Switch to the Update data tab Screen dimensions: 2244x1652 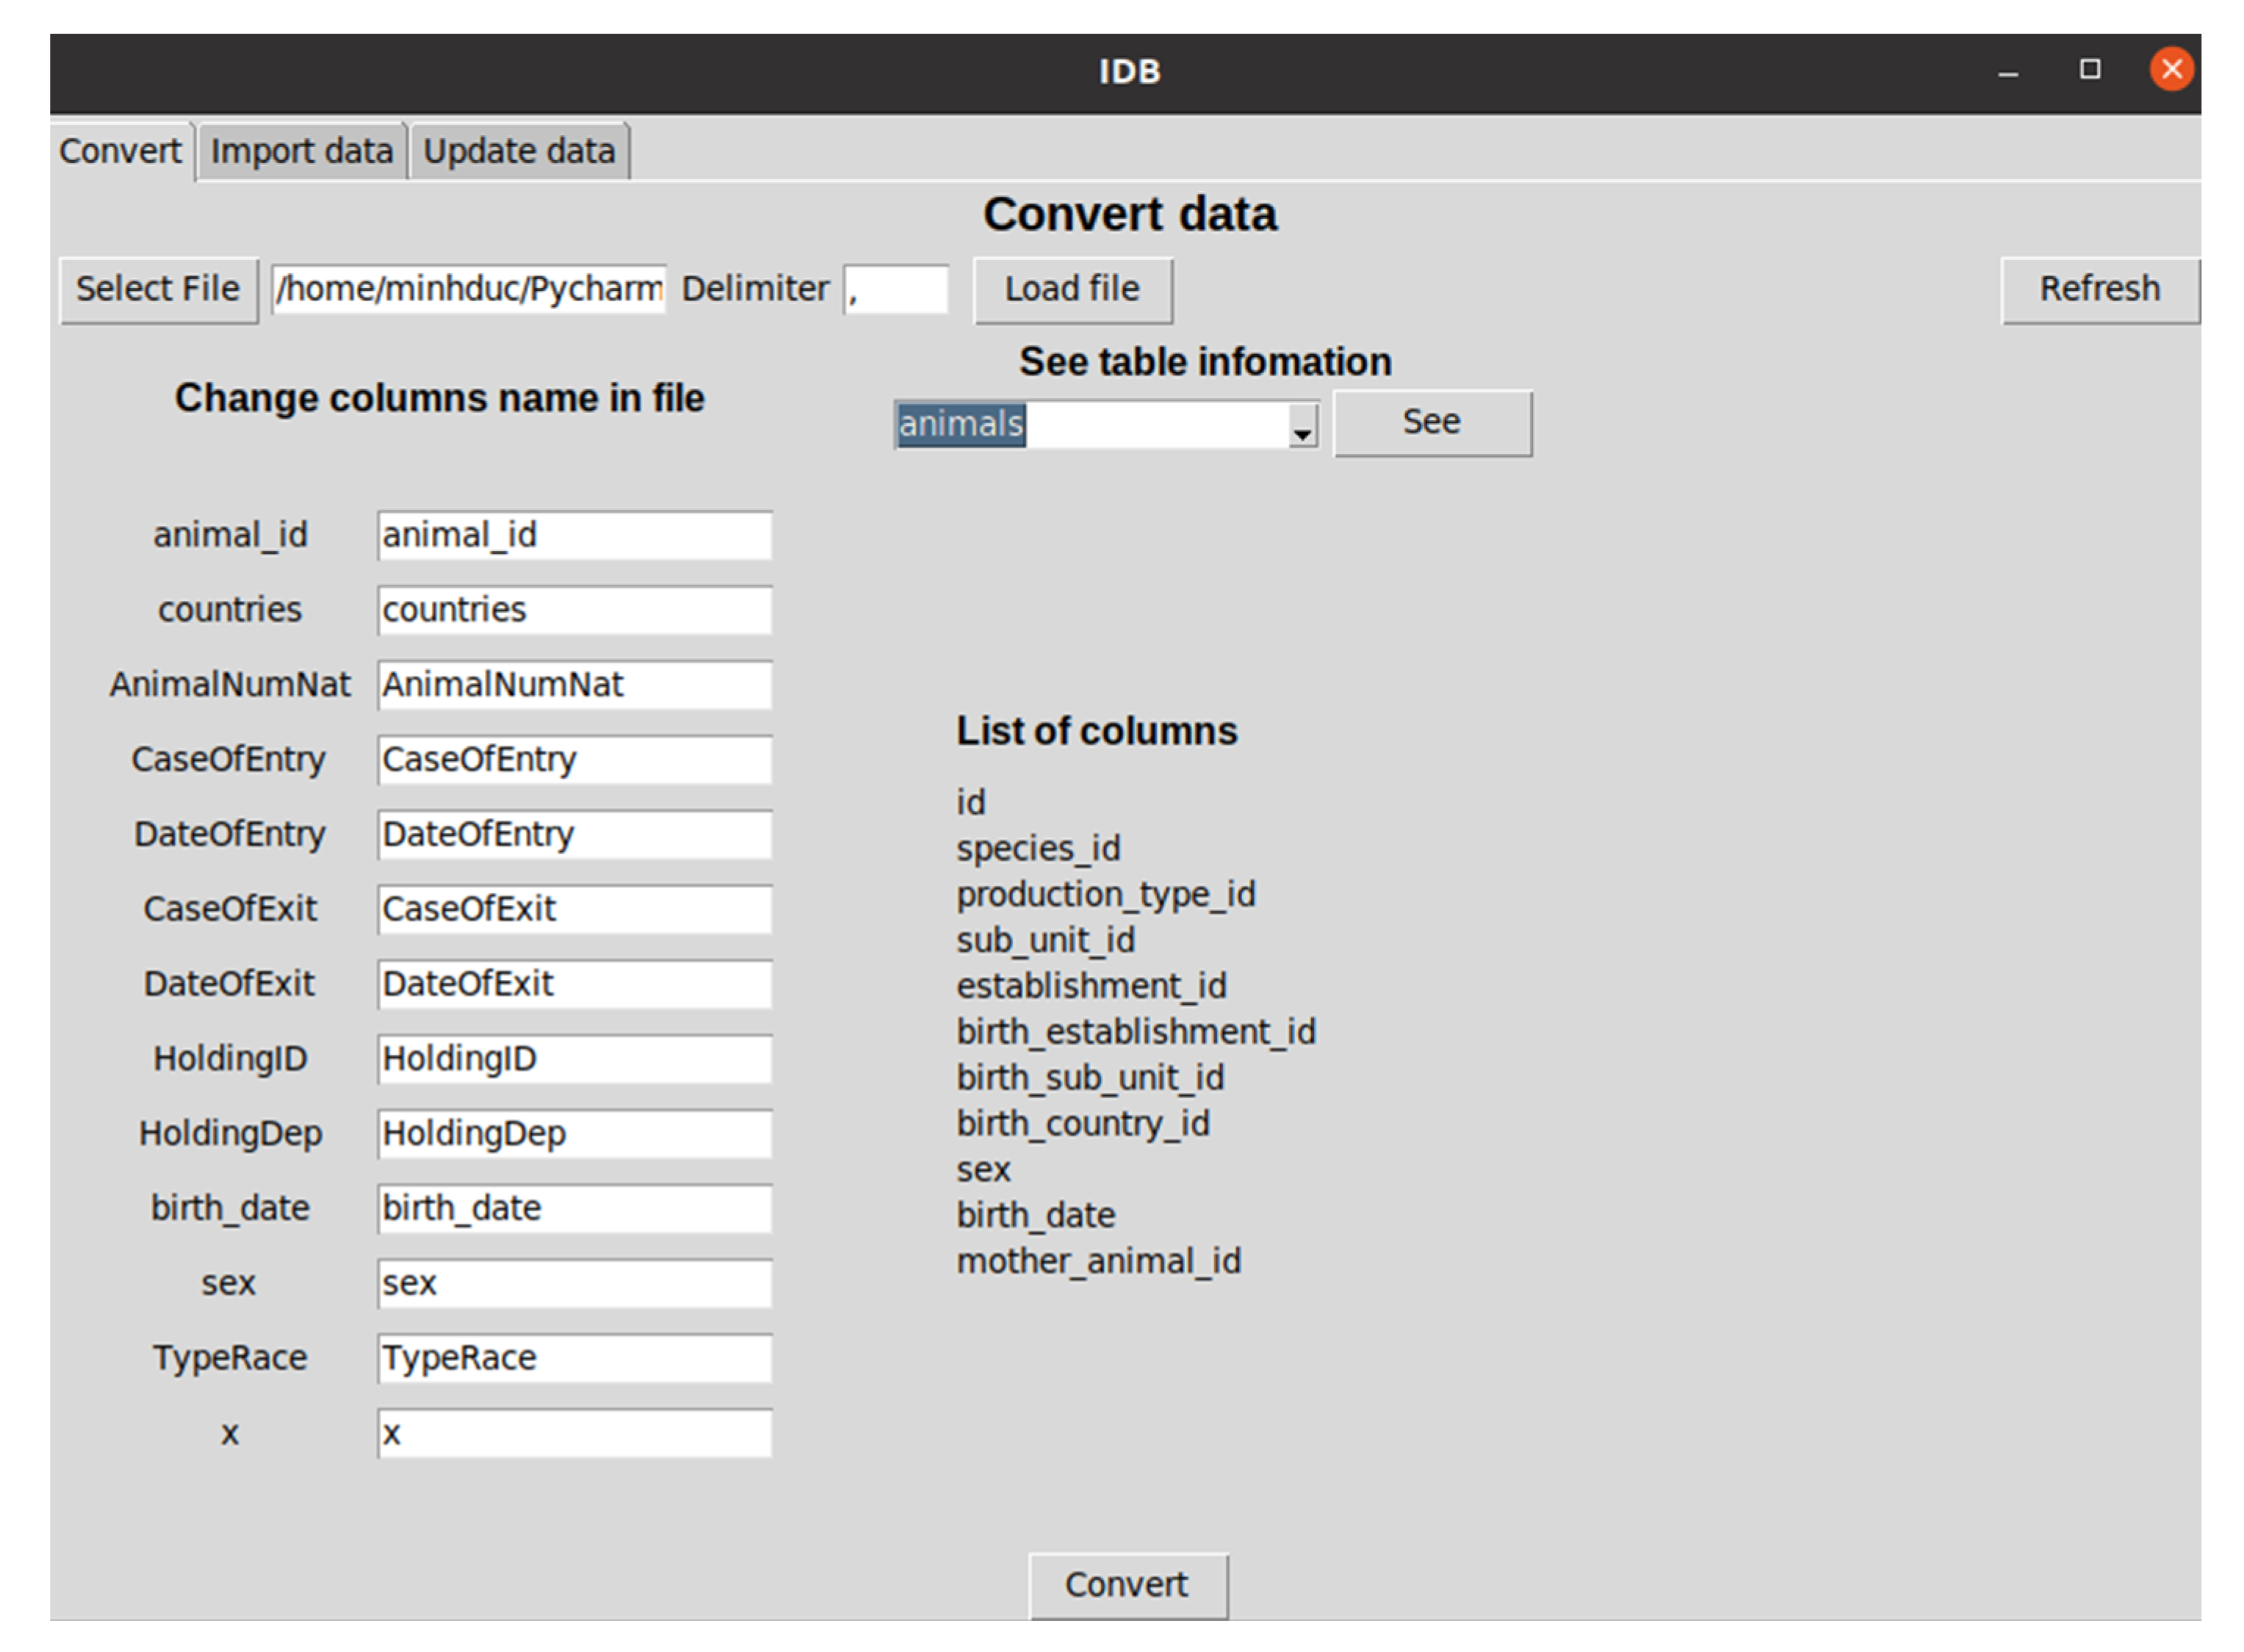pyautogui.click(x=518, y=152)
